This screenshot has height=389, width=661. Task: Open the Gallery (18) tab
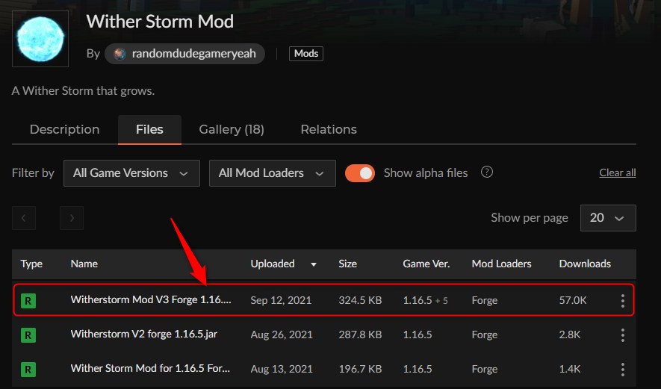(232, 129)
